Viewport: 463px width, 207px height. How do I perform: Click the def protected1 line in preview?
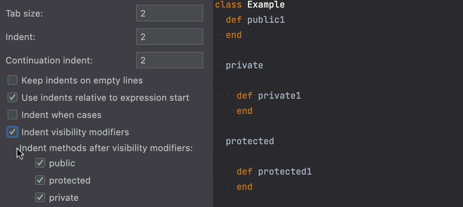(274, 171)
